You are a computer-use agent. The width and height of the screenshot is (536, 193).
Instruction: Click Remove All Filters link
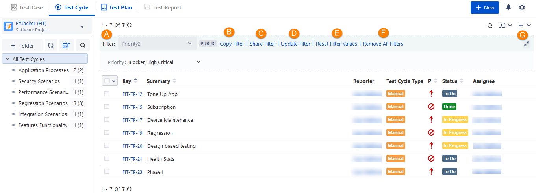coord(383,44)
